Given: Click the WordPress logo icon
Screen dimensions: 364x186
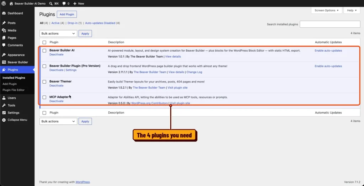Looking at the screenshot, I should 4,4.
